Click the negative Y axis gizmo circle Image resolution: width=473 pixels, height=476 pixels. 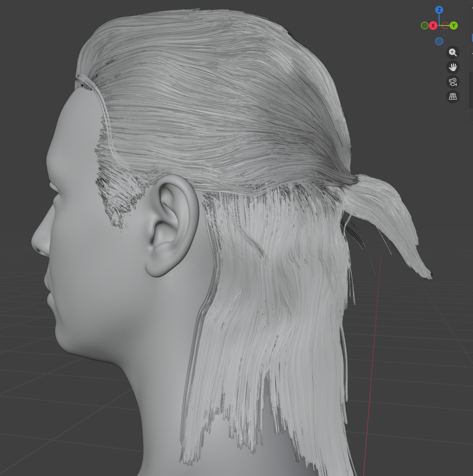tap(424, 26)
